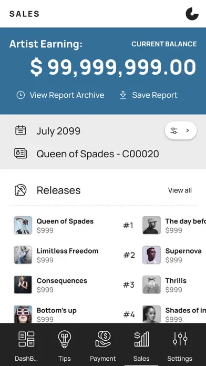The width and height of the screenshot is (206, 366).
Task: Go to Payment hand-coin icon
Action: (x=103, y=339)
